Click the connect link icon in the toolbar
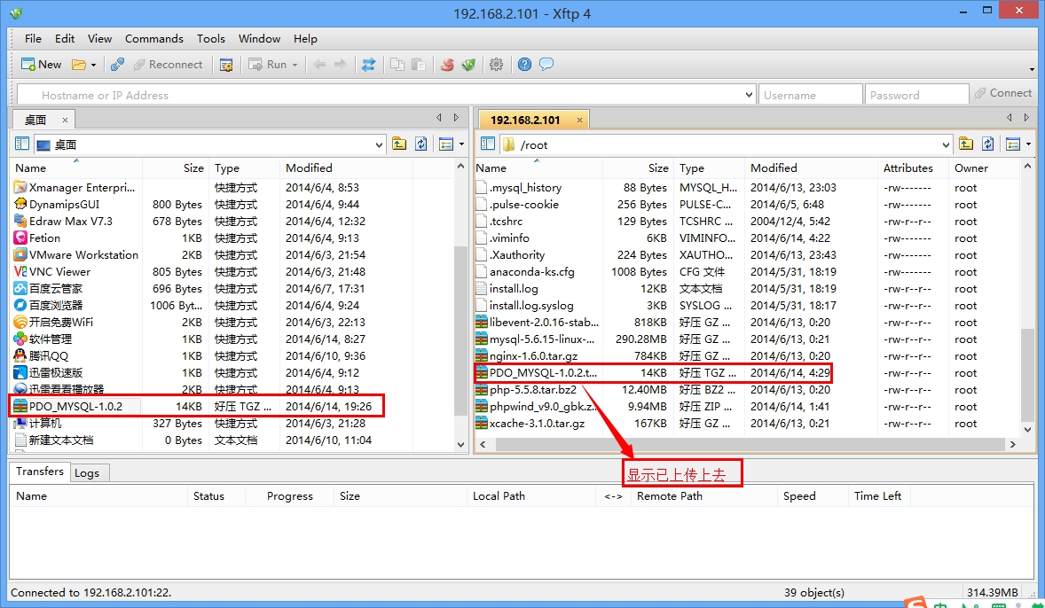The width and height of the screenshot is (1045, 608). (117, 65)
